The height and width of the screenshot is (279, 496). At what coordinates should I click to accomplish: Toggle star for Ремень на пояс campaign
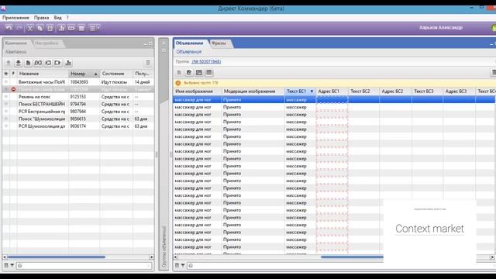[6, 97]
